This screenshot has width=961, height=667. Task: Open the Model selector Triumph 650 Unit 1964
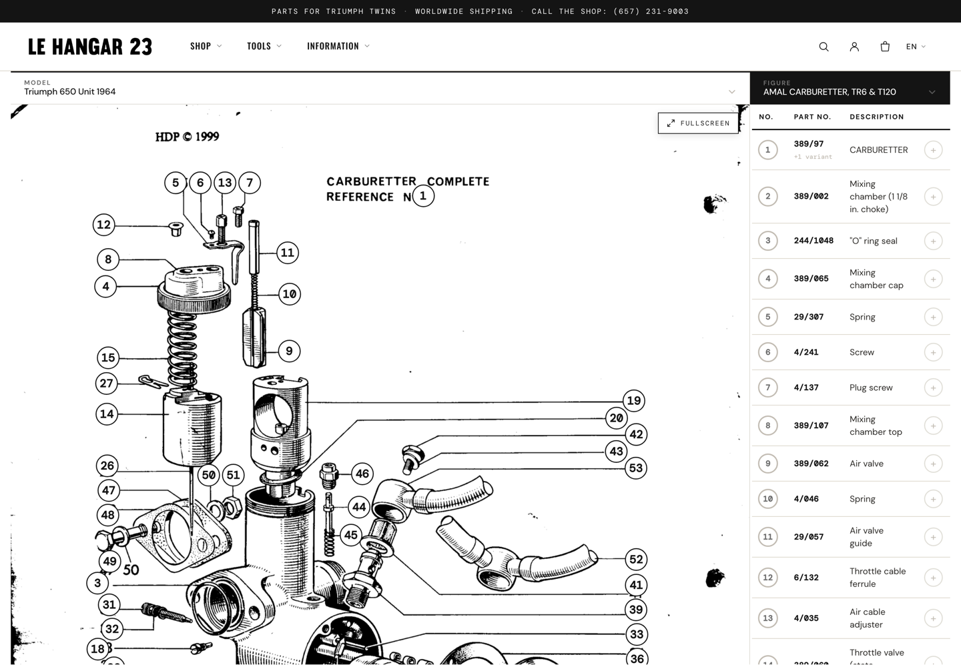click(380, 88)
